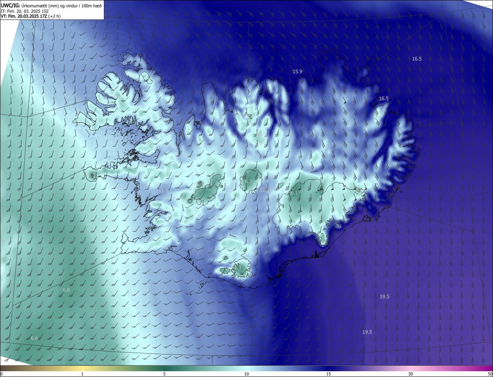Pick the yellow segment of the color bar
Viewport: 493px width, 377px height.
point(82,369)
